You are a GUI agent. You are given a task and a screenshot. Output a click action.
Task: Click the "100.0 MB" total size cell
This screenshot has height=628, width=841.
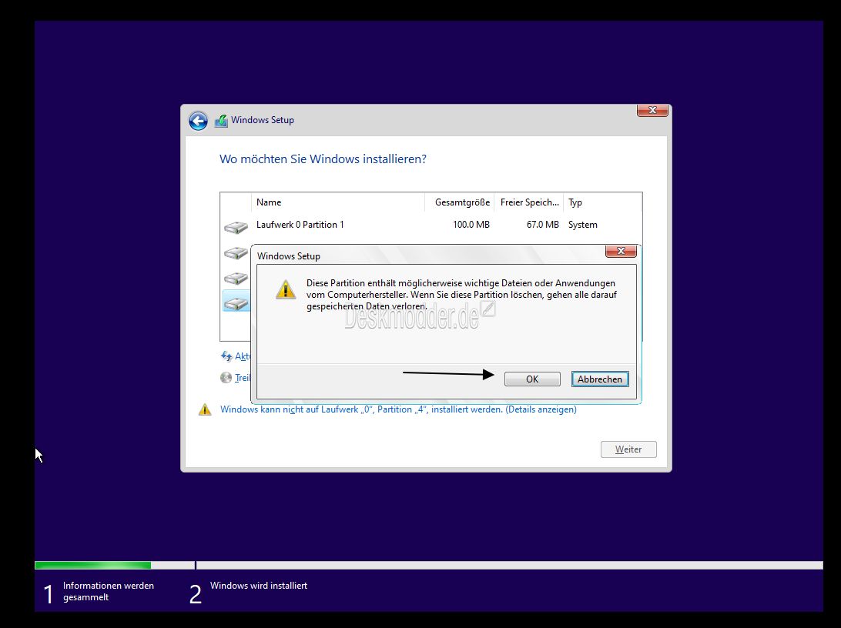point(471,225)
